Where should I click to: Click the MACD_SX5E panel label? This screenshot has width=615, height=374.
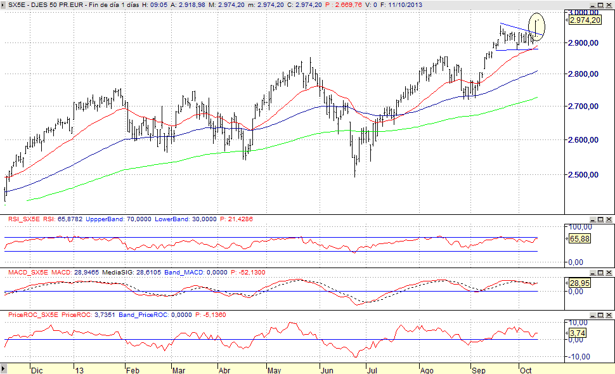tap(29, 273)
